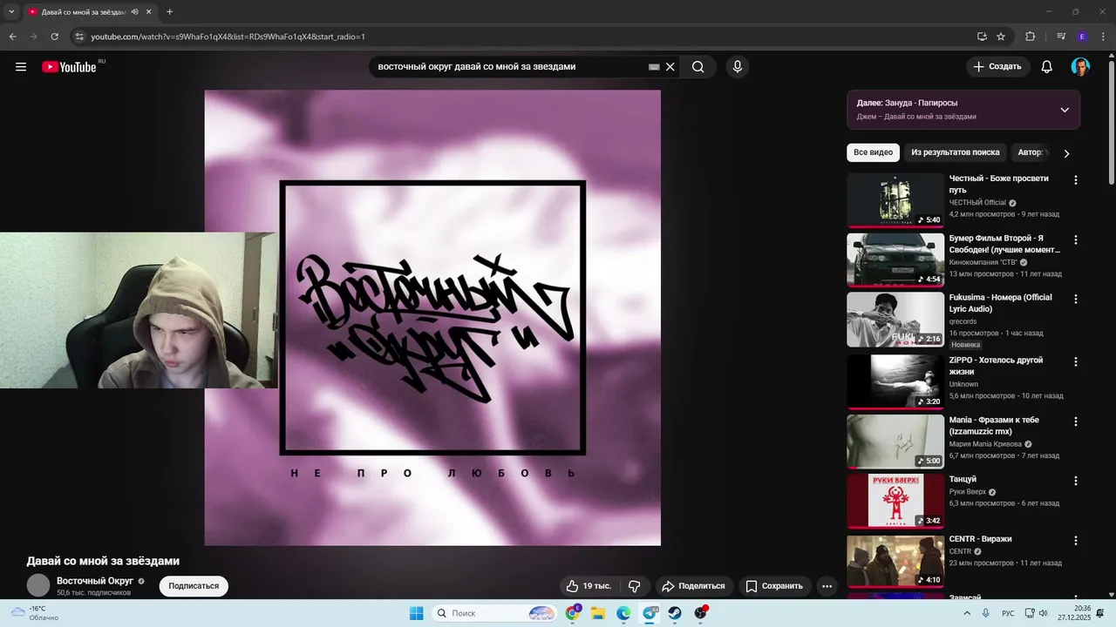The width and height of the screenshot is (1116, 627).
Task: Start voice search with the microphone
Action: point(738,67)
